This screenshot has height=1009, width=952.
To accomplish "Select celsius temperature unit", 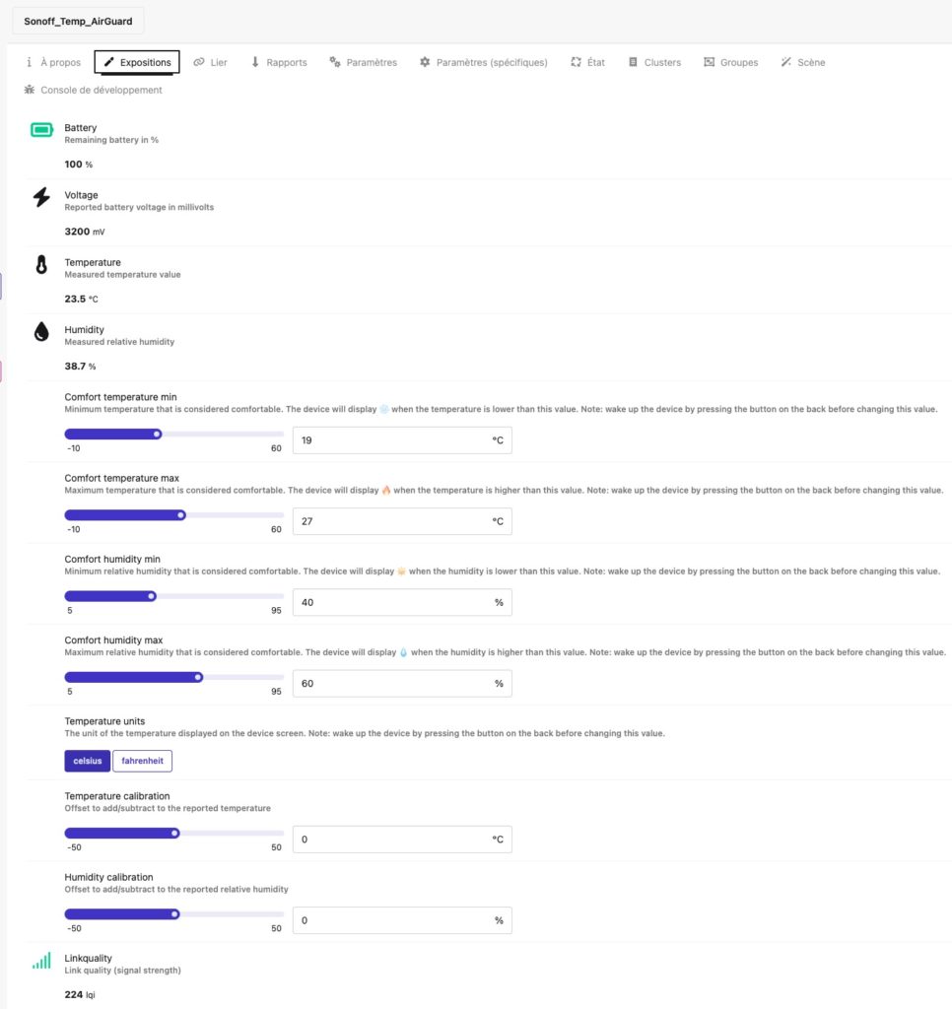I will click(x=88, y=761).
